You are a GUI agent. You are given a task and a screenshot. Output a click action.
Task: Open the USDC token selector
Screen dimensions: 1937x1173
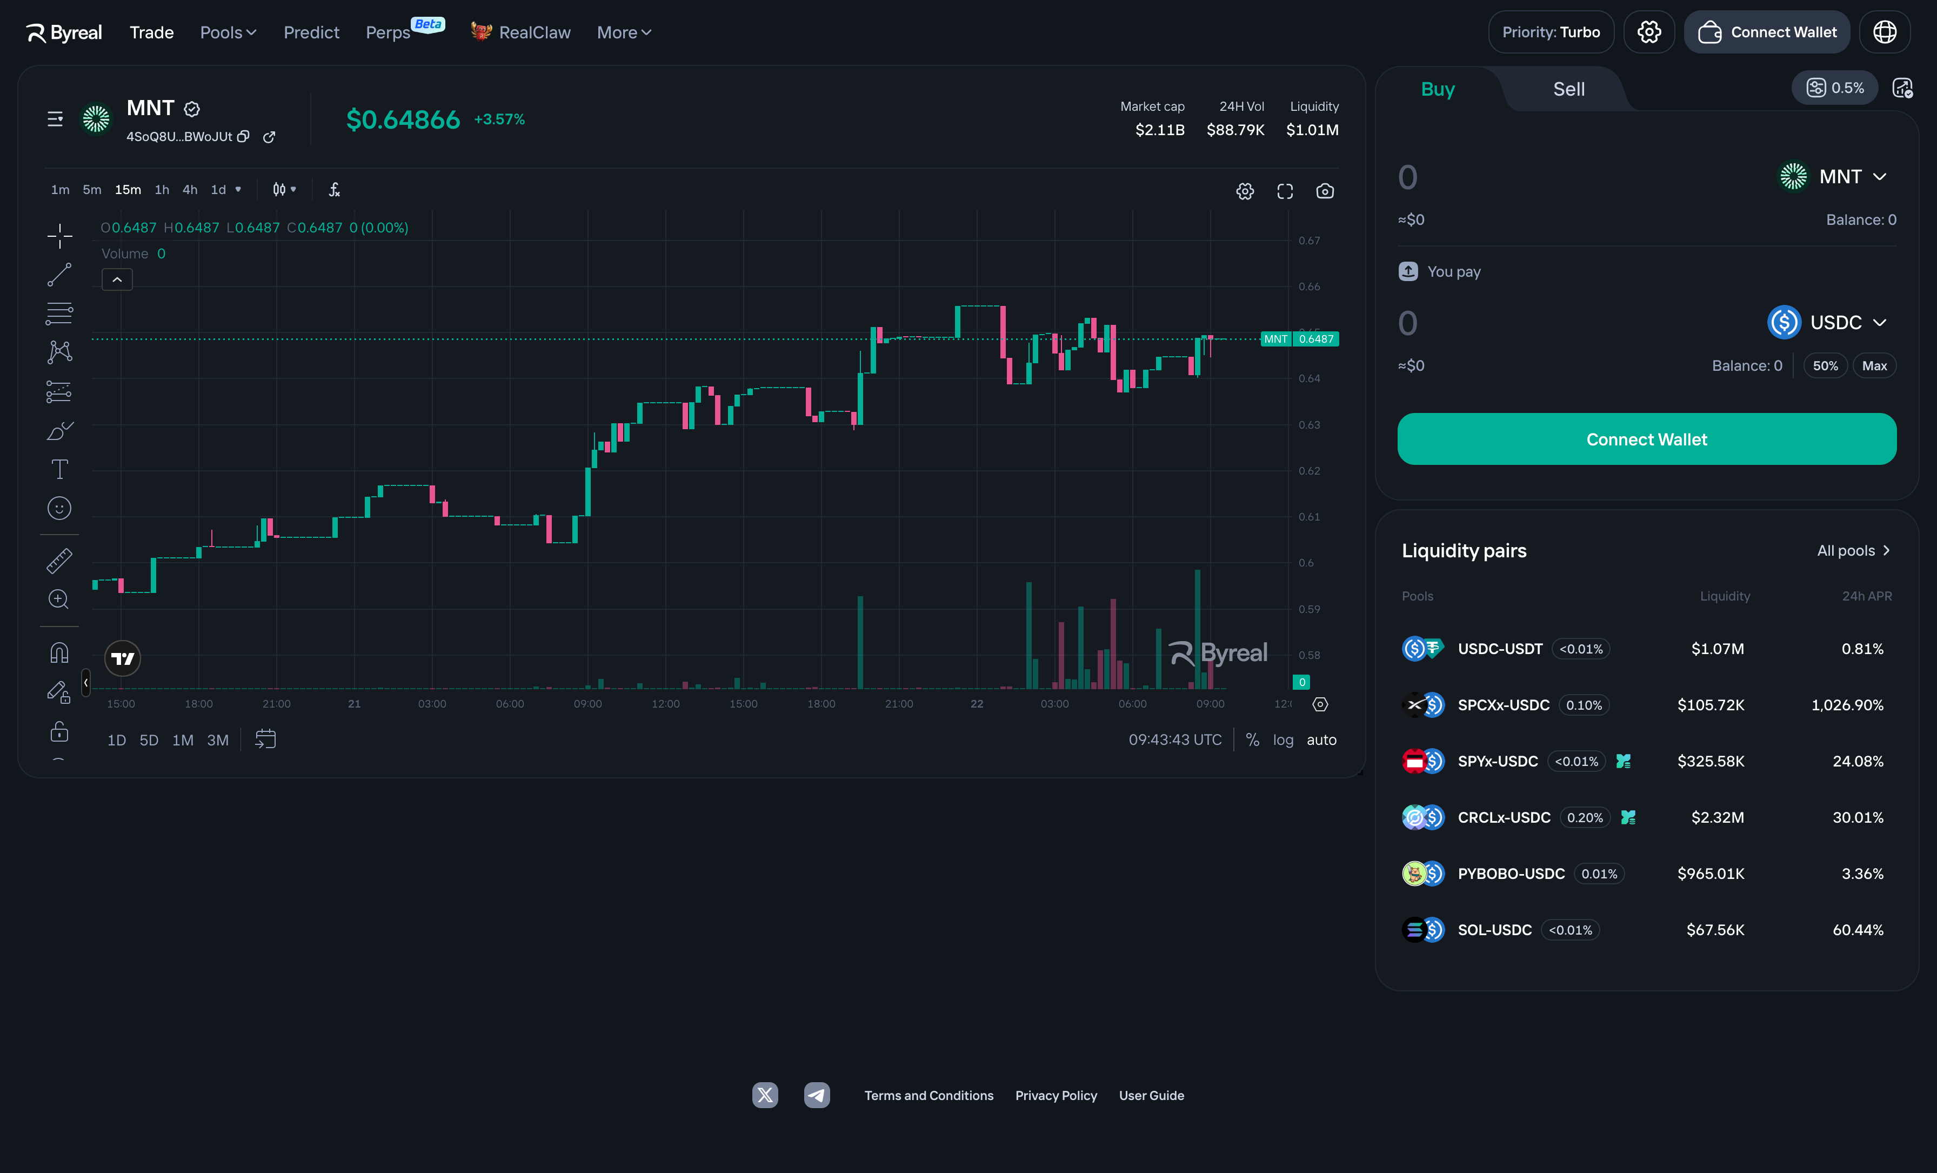click(1828, 322)
